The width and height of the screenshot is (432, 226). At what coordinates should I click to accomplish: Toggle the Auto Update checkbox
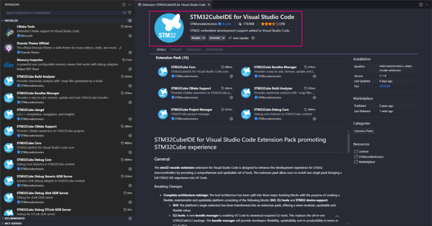point(230,38)
